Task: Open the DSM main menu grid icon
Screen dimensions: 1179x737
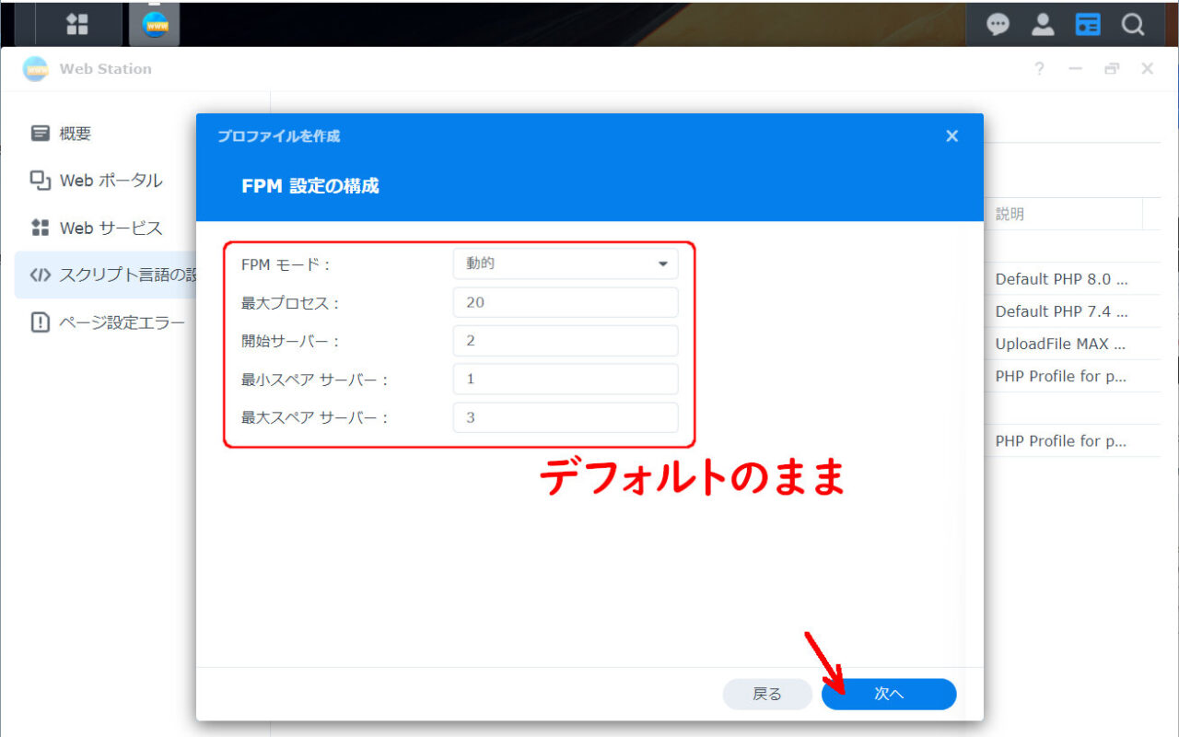Action: (x=77, y=24)
